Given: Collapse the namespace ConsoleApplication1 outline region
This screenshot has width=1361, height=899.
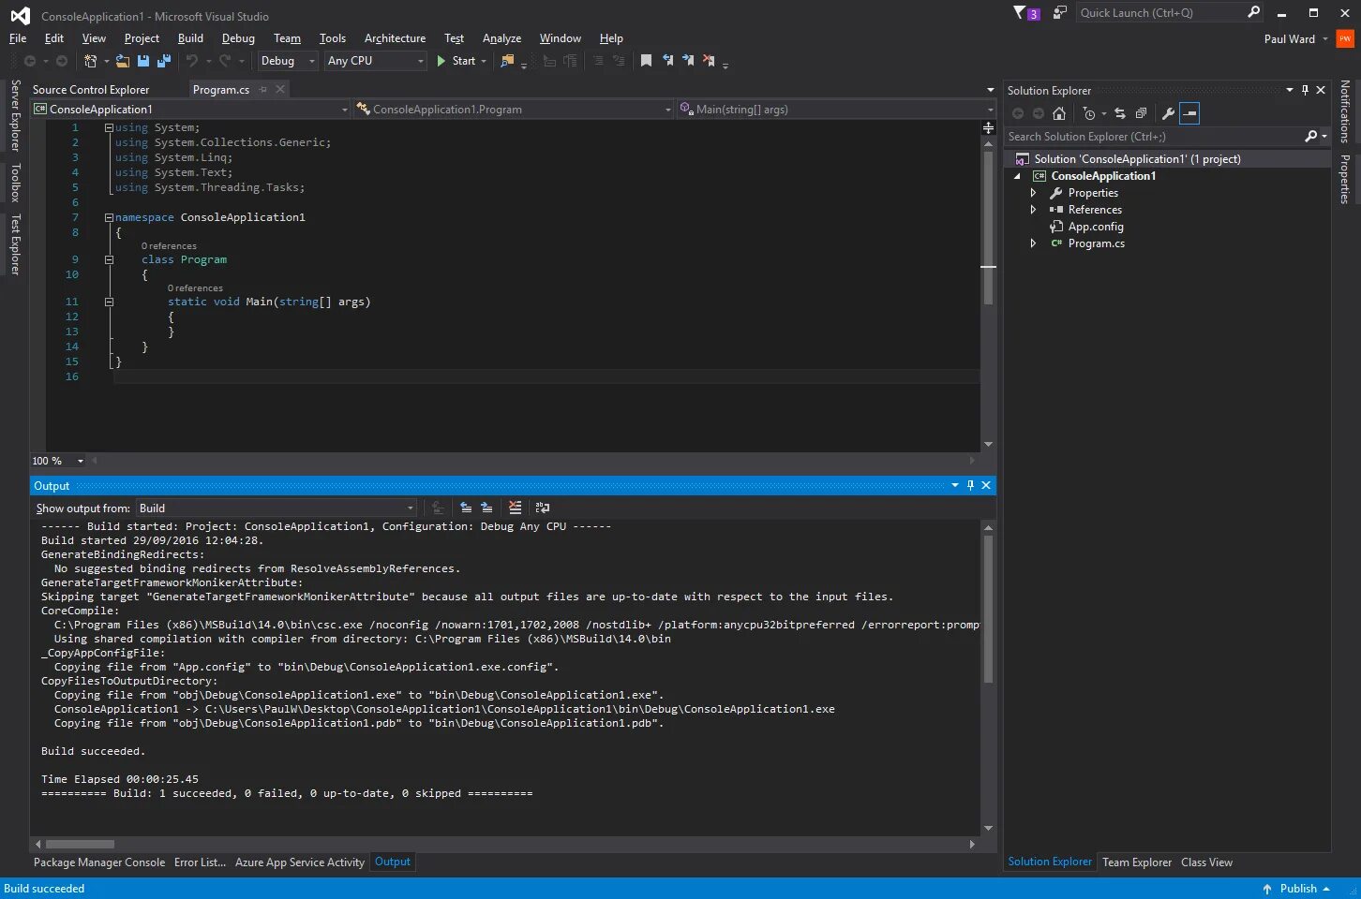Looking at the screenshot, I should coord(109,217).
